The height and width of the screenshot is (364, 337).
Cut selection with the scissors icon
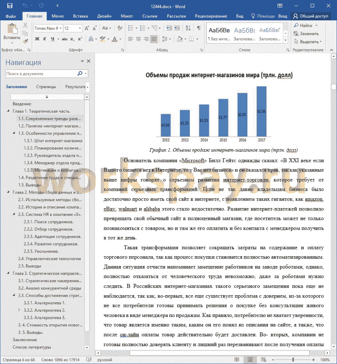[25, 25]
